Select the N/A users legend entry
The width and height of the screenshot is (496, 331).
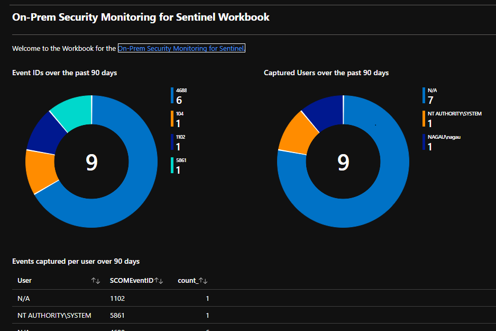coord(430,96)
